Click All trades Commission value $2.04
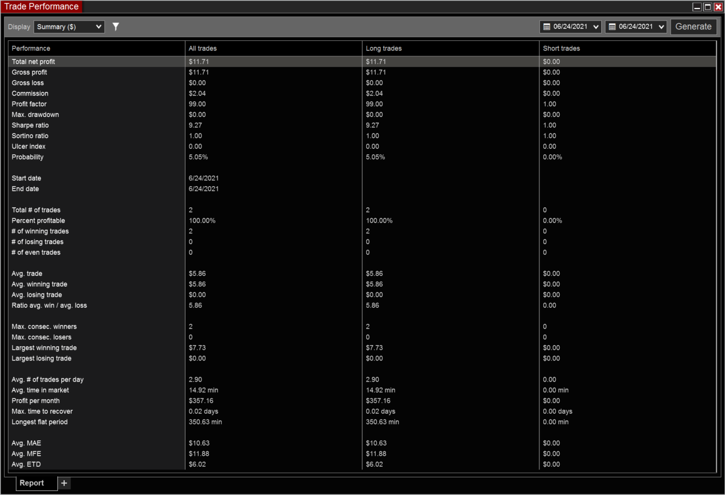 (197, 94)
